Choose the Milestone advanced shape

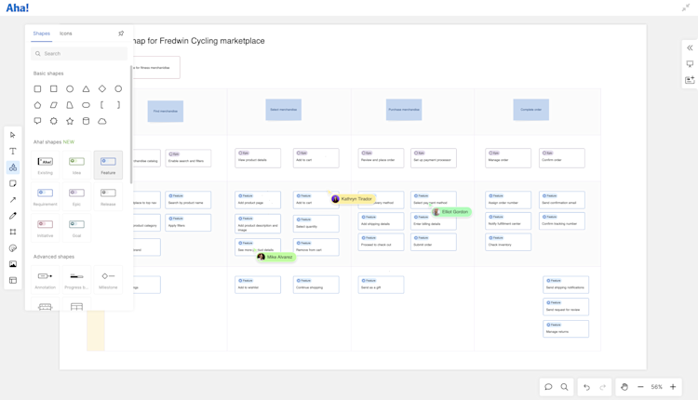coord(108,280)
